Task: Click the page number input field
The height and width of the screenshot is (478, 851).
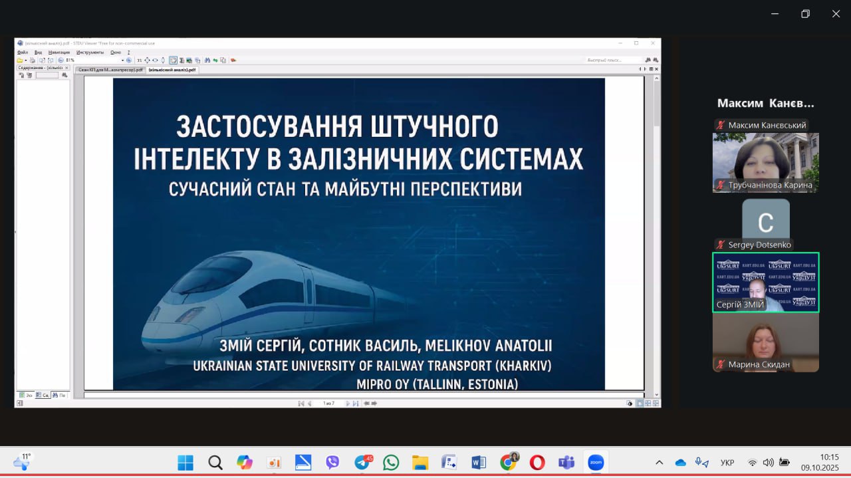Action: 328,403
